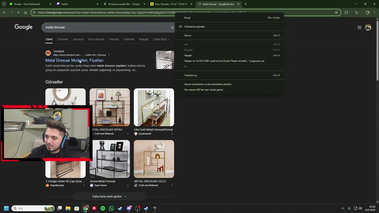This screenshot has height=213, width=379.
Task: Select the Haberler search filter
Action: [x=129, y=39]
